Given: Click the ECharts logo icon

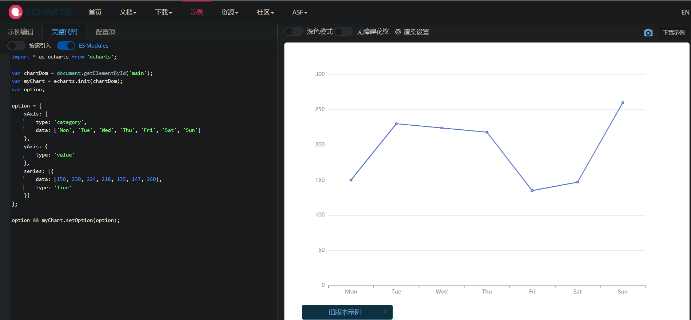Looking at the screenshot, I should [16, 12].
